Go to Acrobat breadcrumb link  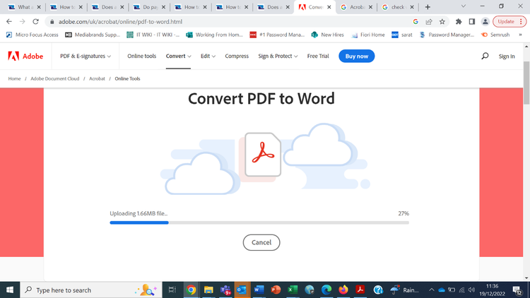coord(97,78)
